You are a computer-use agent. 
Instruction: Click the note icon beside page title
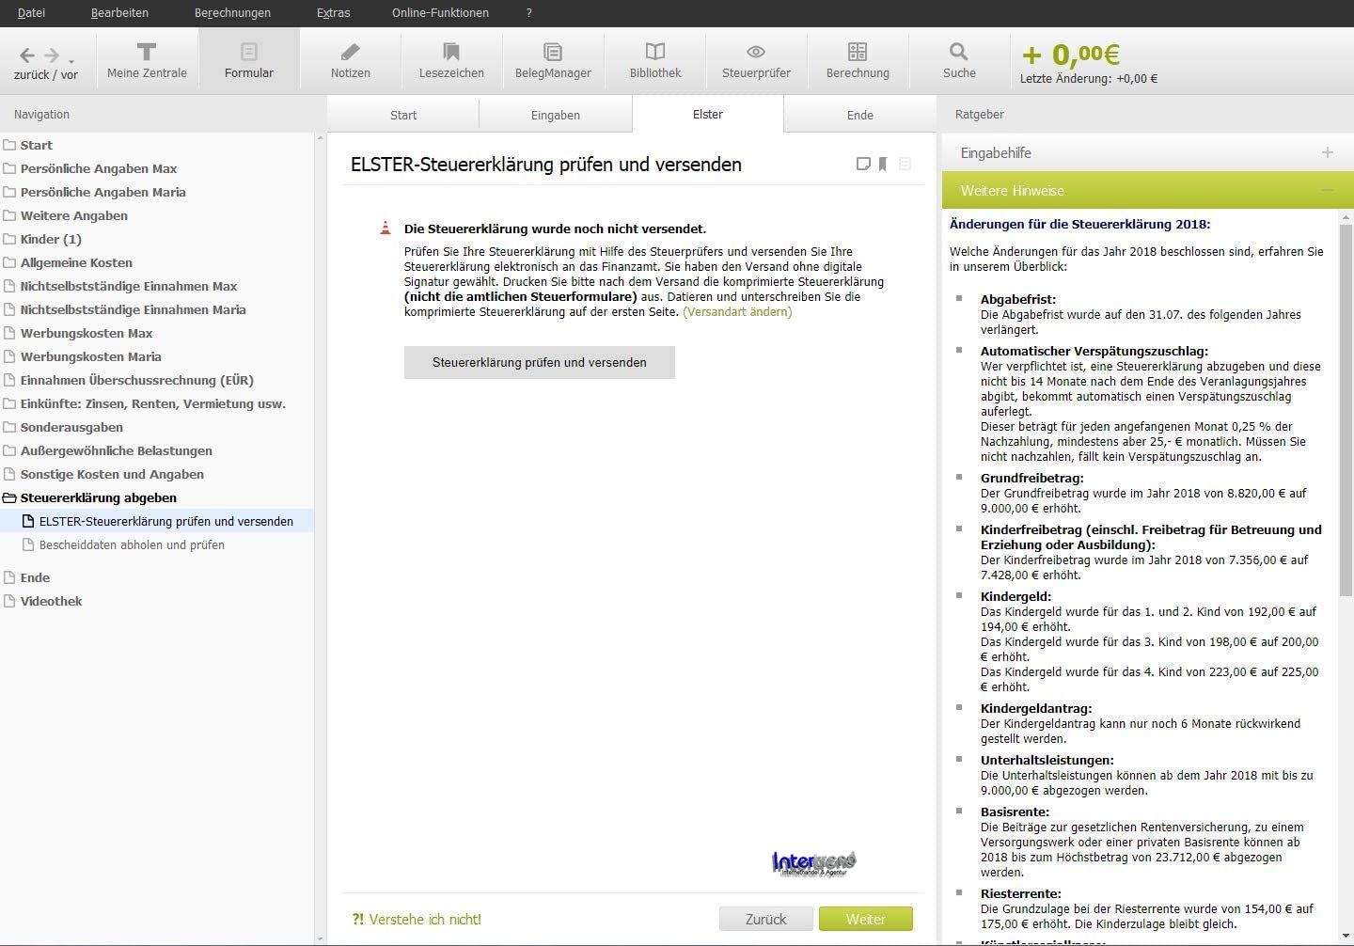point(862,165)
